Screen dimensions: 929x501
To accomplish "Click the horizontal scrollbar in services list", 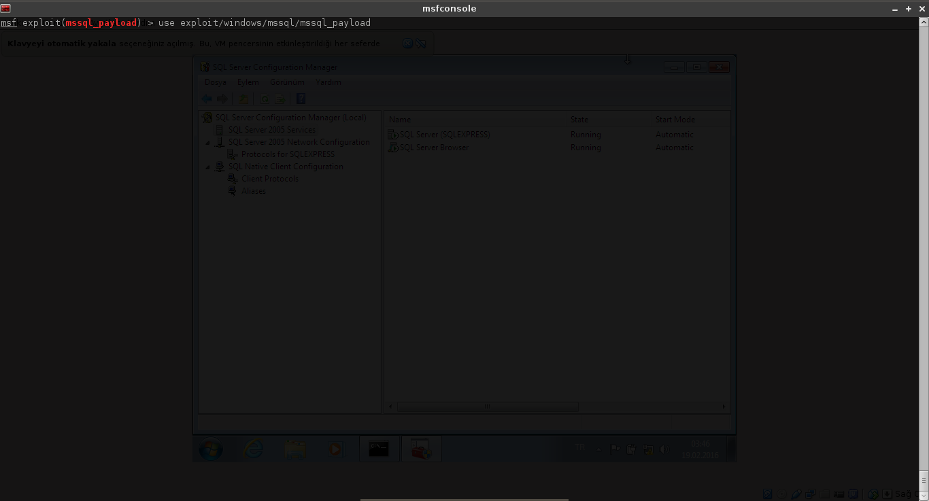I will click(x=487, y=407).
